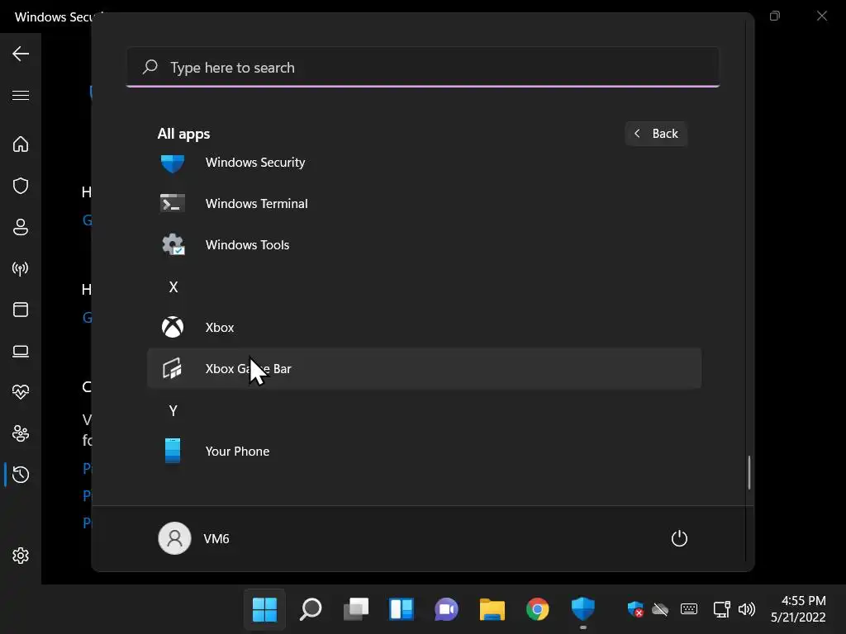Open Widgets from the taskbar
This screenshot has height=634, width=846.
(x=402, y=610)
